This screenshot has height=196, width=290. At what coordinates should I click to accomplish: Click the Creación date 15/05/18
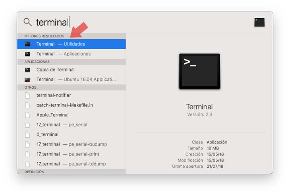215,154
